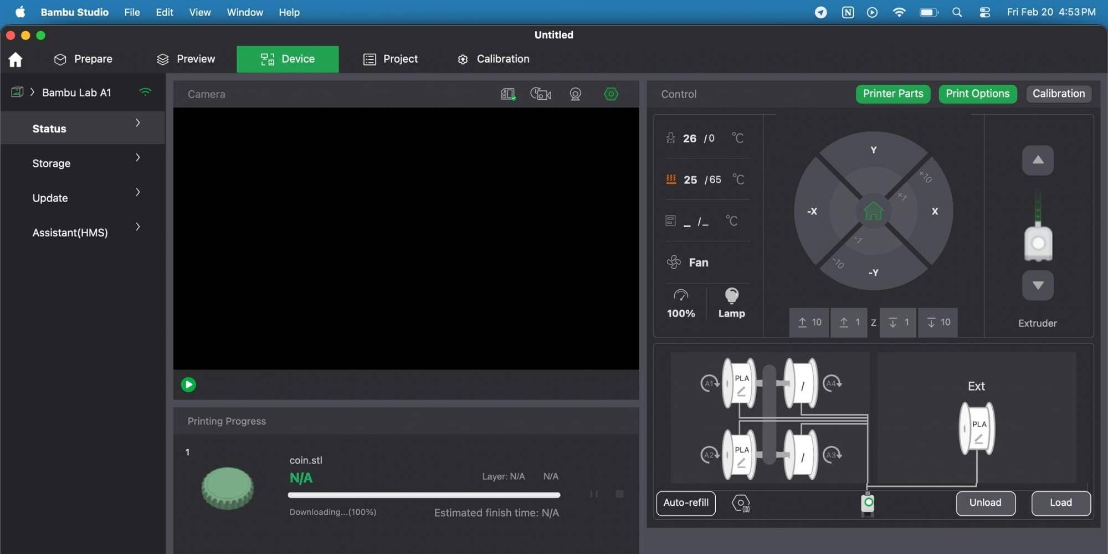
Task: Jog the print head in -Y direction
Action: pyautogui.click(x=873, y=273)
